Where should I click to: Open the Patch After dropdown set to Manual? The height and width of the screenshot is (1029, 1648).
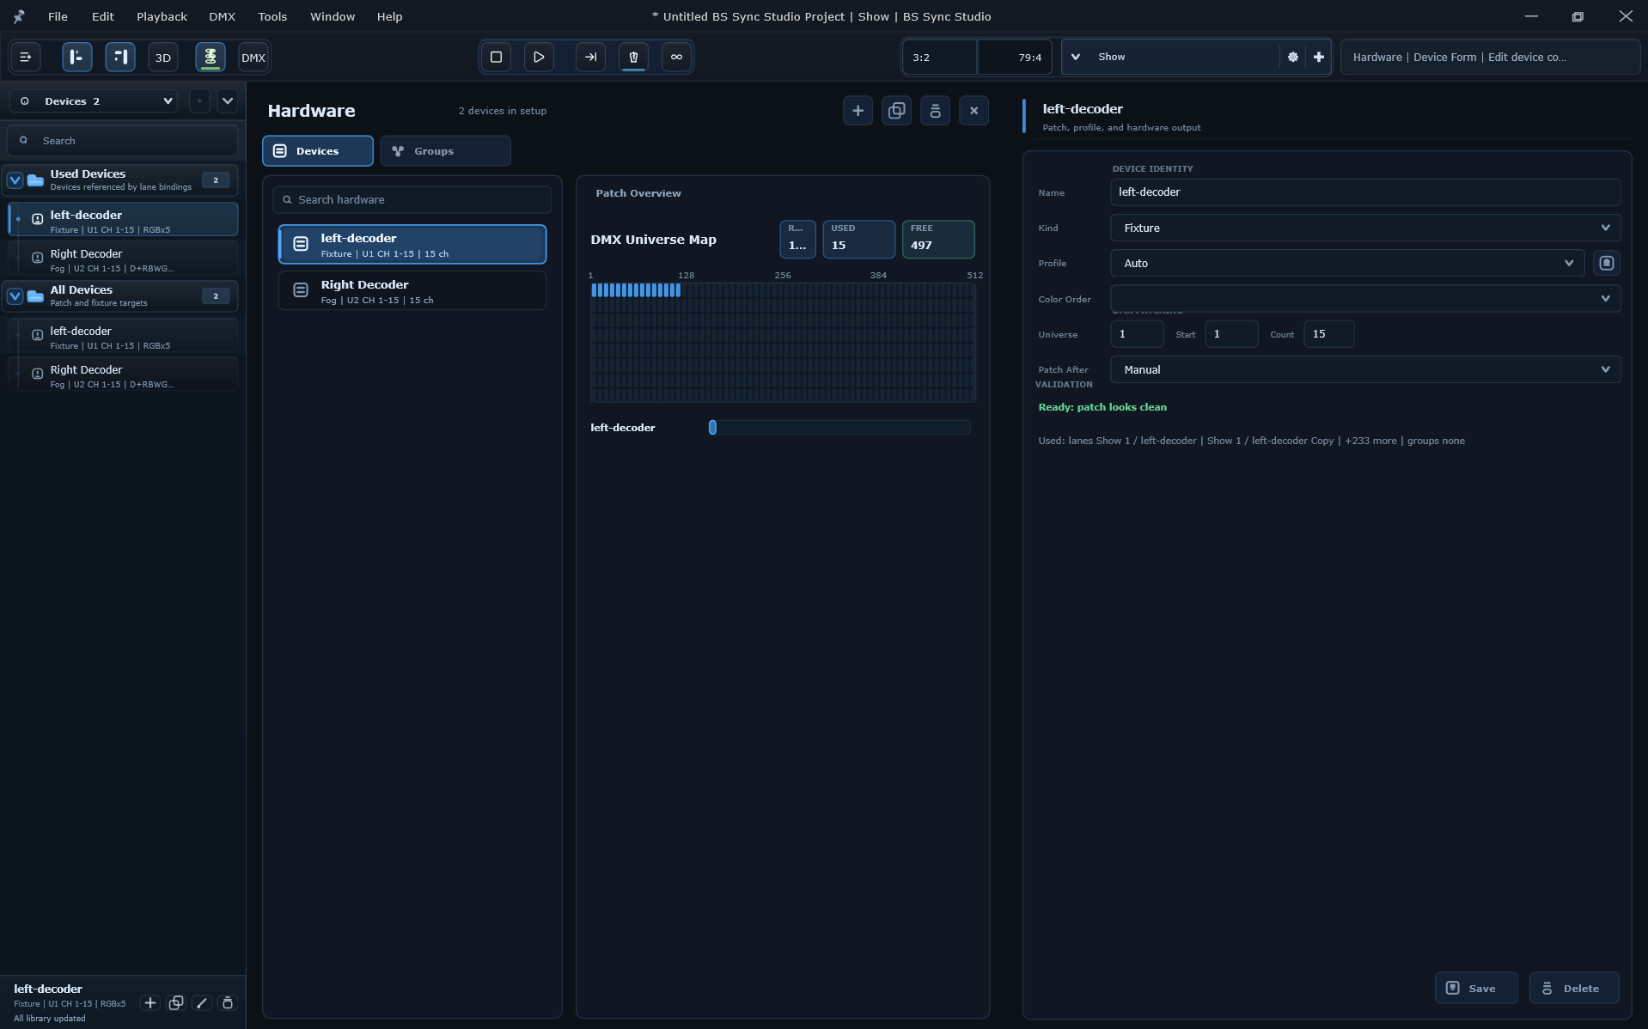[x=1365, y=370]
